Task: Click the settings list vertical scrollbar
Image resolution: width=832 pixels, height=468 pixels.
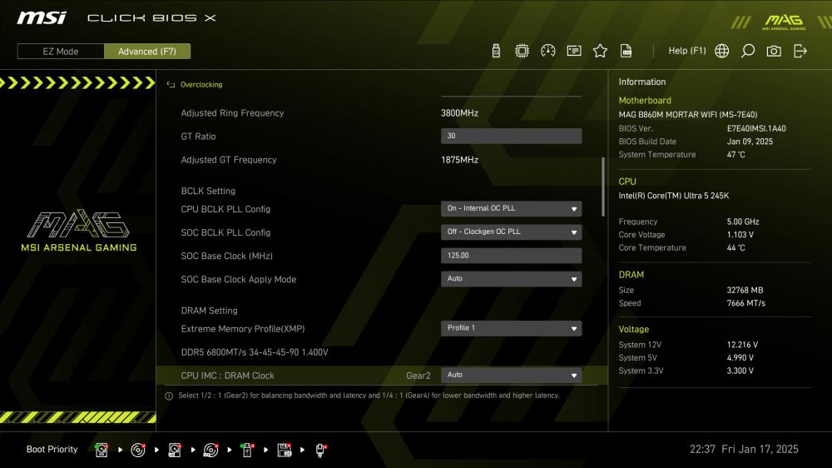Action: [x=602, y=187]
